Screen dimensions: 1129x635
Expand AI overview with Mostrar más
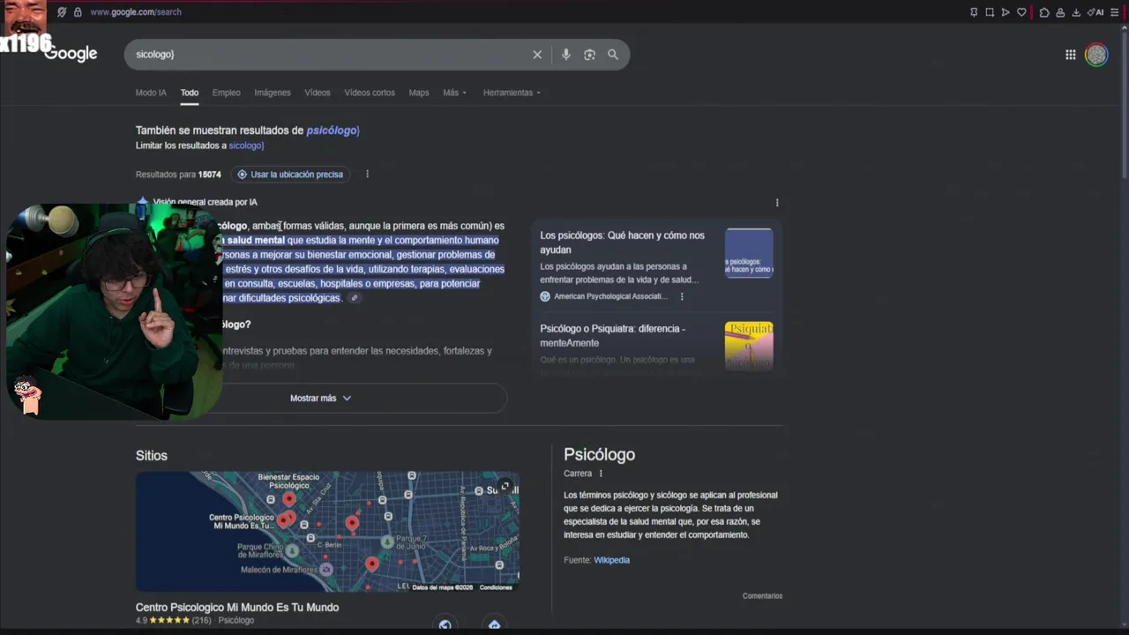coord(321,399)
